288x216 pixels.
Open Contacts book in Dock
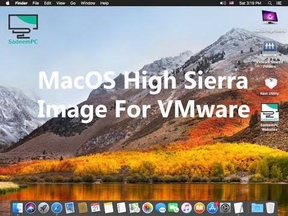[82, 208]
